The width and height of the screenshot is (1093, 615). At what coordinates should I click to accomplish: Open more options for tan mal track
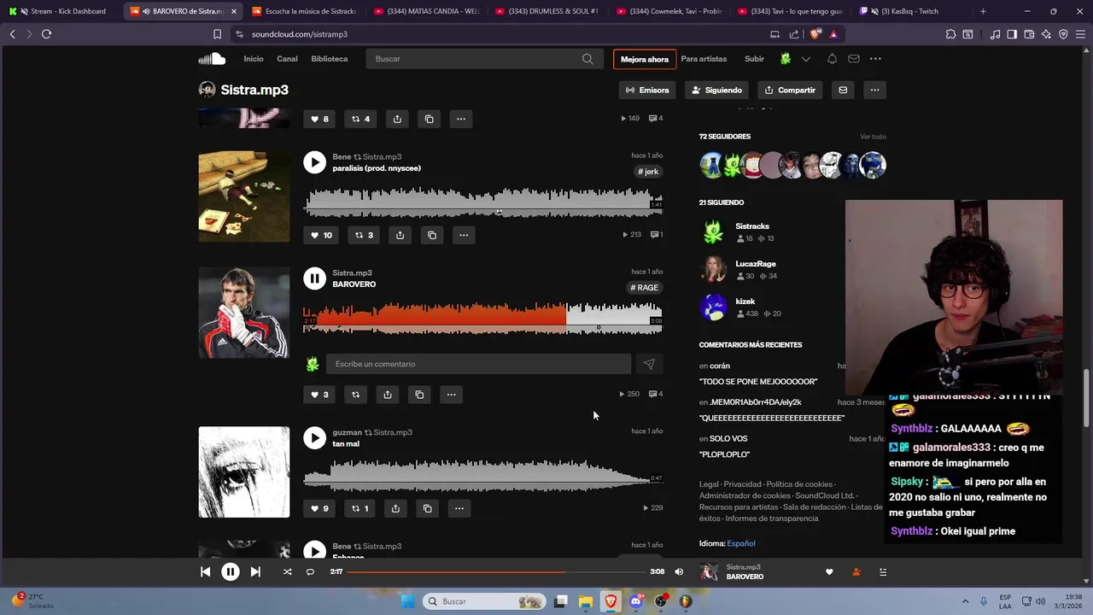tap(459, 508)
